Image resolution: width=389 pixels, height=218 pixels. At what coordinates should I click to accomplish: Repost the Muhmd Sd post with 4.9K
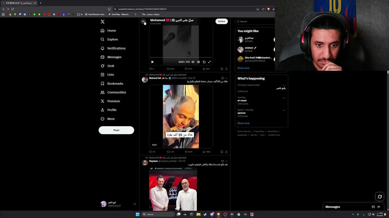pyautogui.click(x=170, y=152)
